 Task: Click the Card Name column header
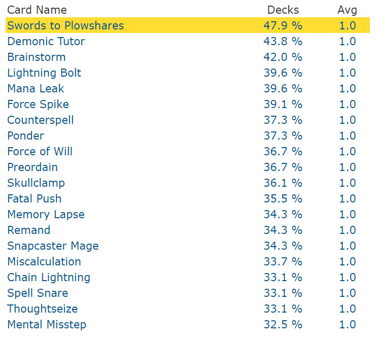[x=37, y=10]
